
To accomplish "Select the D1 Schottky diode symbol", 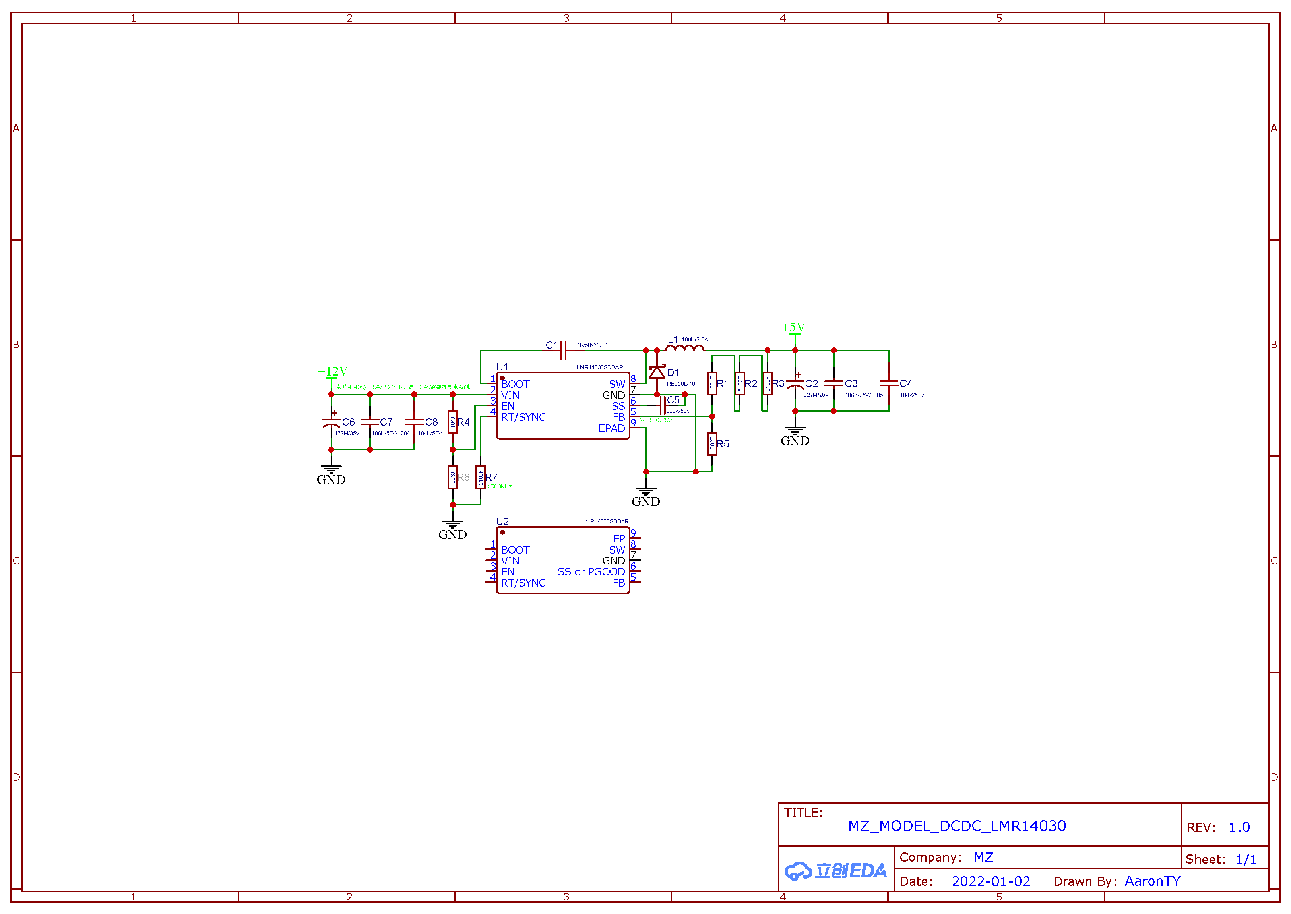I will pyautogui.click(x=656, y=372).
